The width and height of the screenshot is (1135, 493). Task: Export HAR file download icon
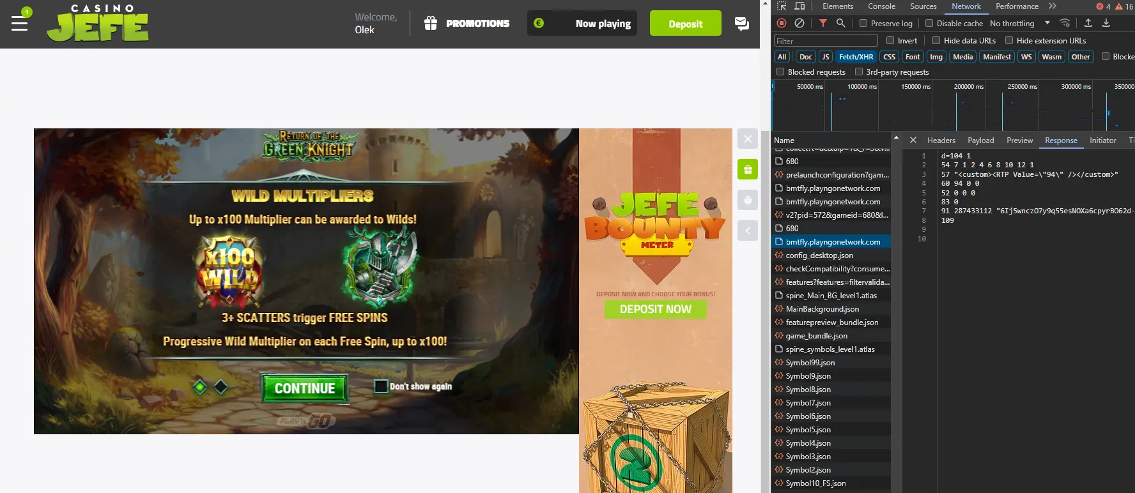click(1106, 23)
